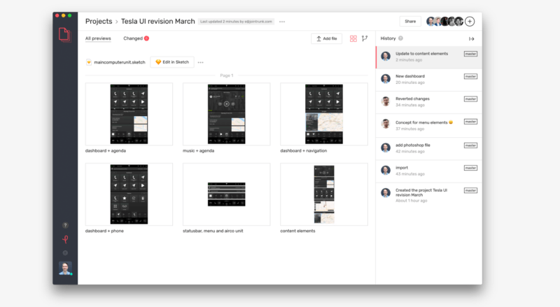The height and width of the screenshot is (307, 560).
Task: Go back to Projects breadcrumb
Action: coord(99,22)
